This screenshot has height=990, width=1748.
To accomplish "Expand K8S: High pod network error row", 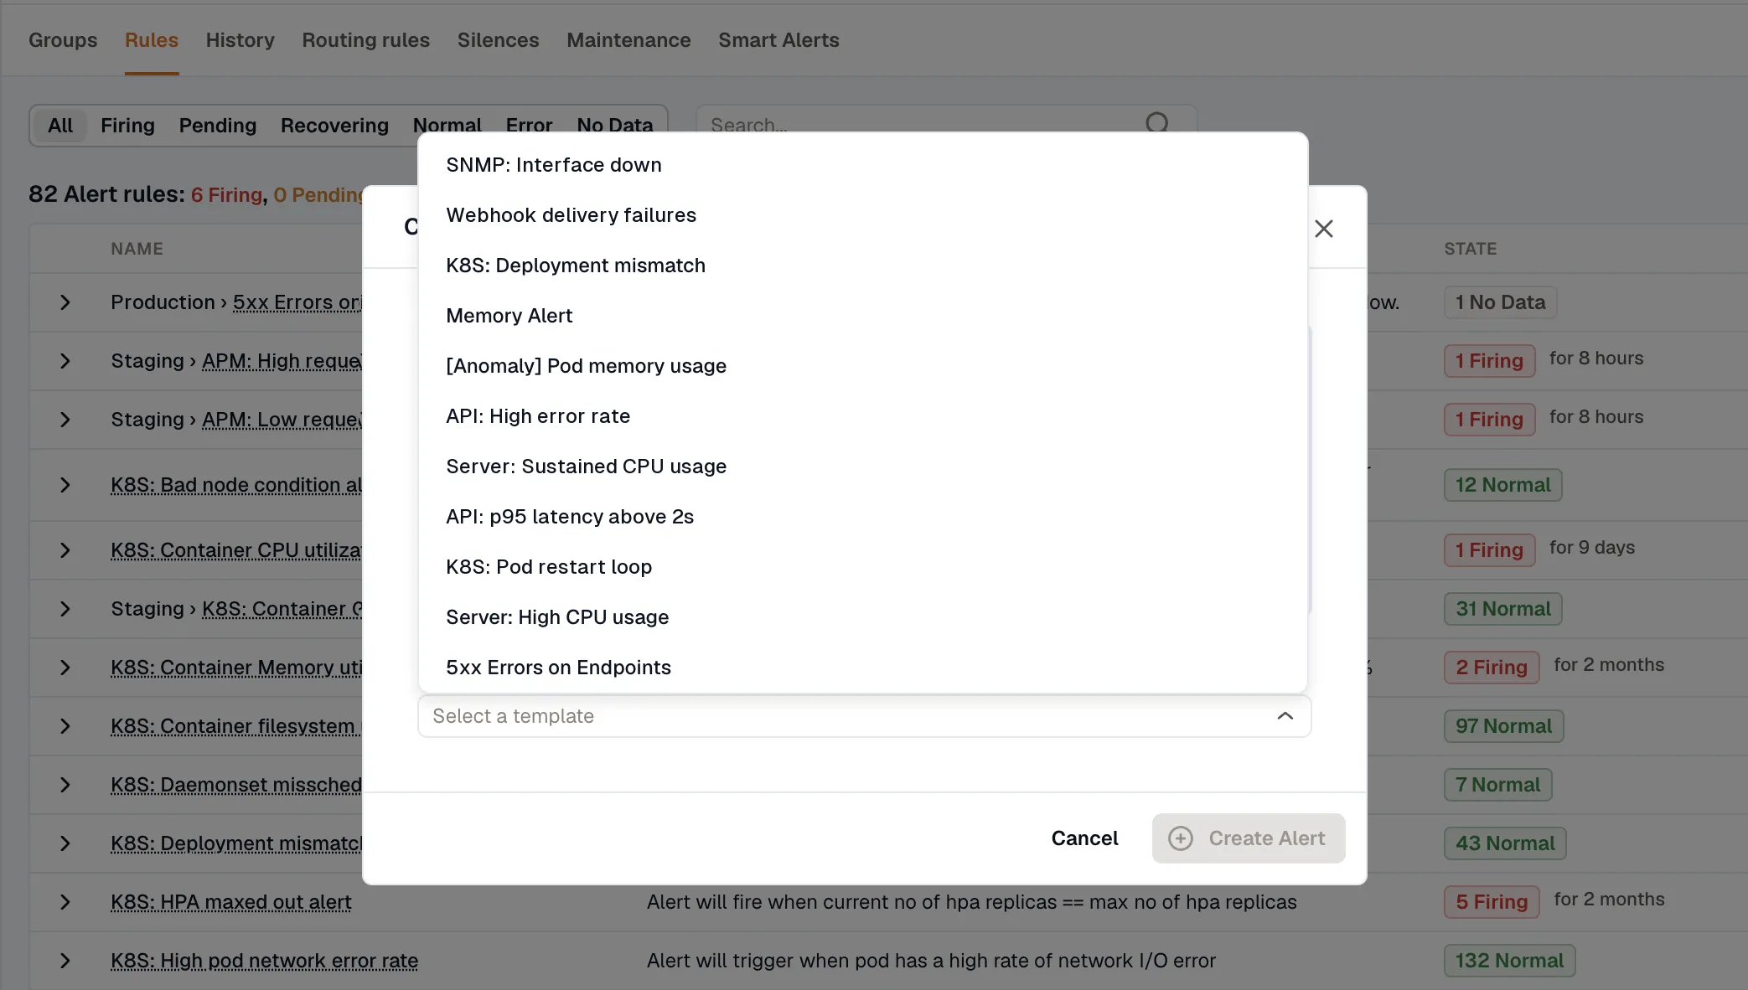I will click(x=65, y=961).
